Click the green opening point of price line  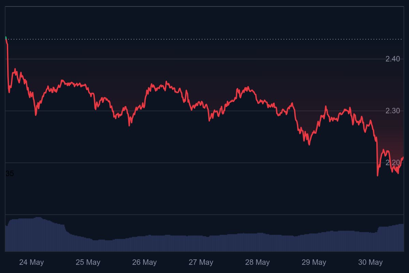(6, 38)
